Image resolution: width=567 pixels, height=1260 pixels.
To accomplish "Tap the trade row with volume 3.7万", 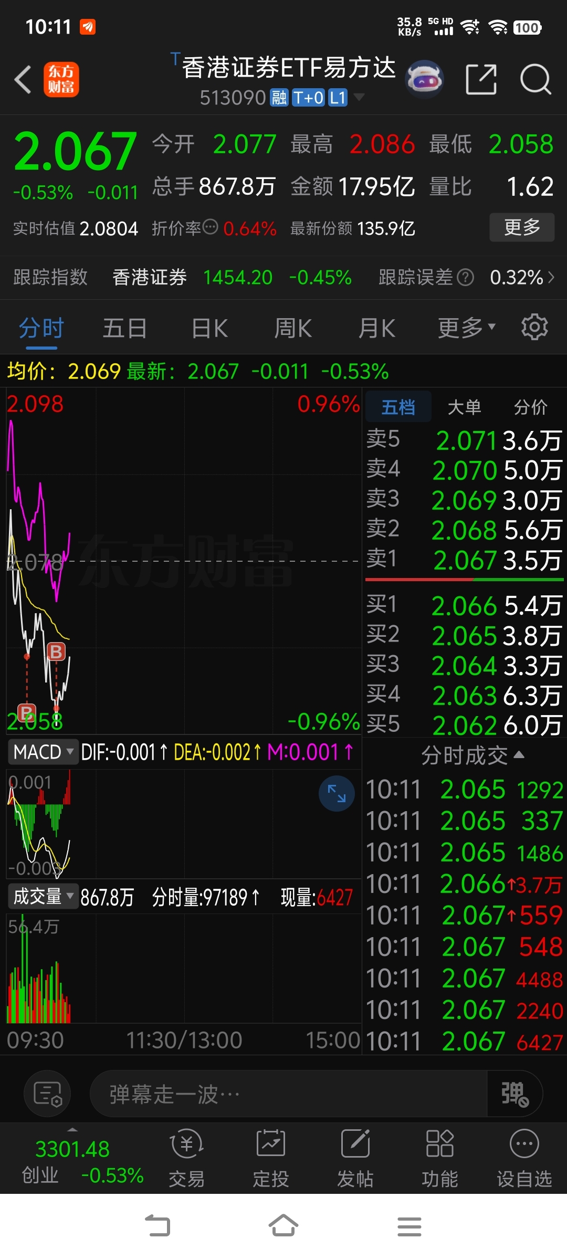I will click(464, 884).
